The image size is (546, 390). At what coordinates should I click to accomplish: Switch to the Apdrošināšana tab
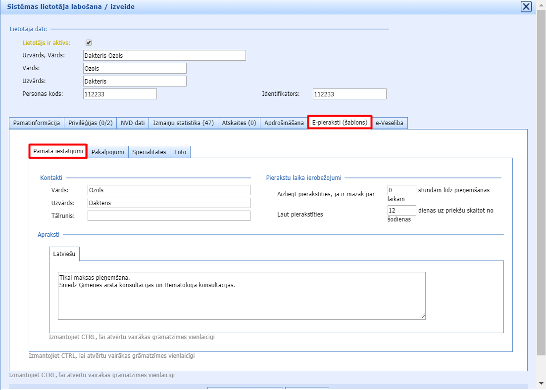pos(284,123)
